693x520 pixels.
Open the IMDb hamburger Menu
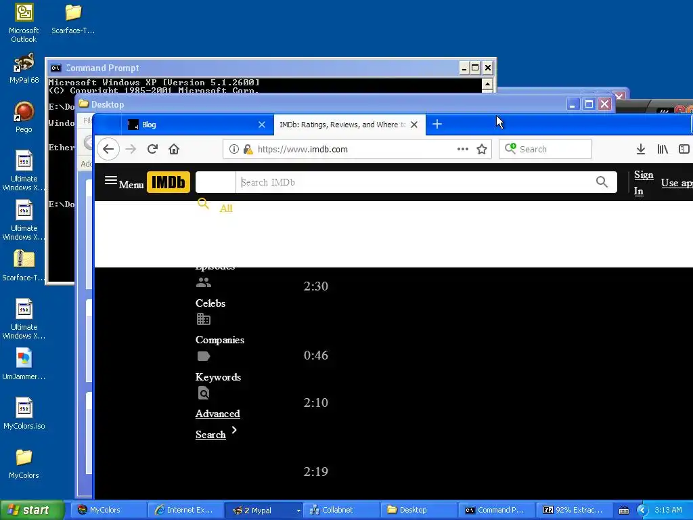124,182
